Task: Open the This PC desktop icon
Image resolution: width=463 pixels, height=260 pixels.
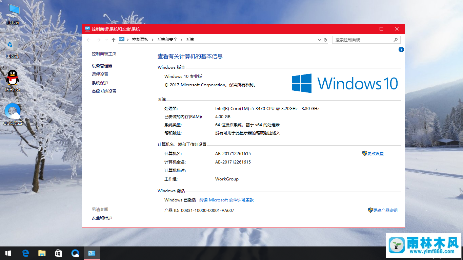Action: (x=13, y=15)
